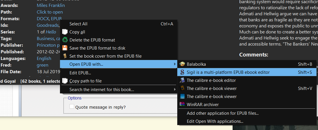Click the Business tag link
The image size is (318, 130).
coord(45,39)
